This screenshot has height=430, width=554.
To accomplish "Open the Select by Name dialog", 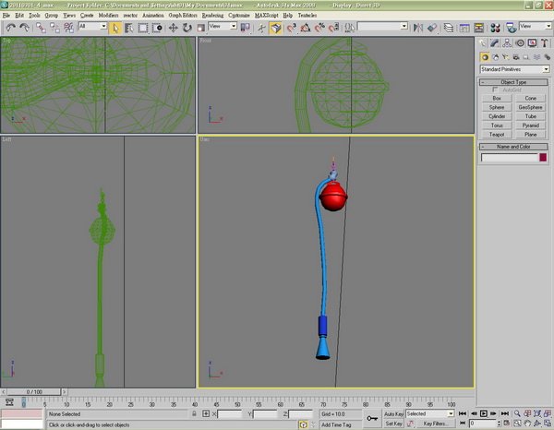I will tap(129, 28).
